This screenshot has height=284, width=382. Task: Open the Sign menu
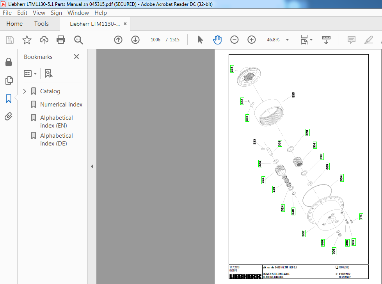[x=56, y=12]
